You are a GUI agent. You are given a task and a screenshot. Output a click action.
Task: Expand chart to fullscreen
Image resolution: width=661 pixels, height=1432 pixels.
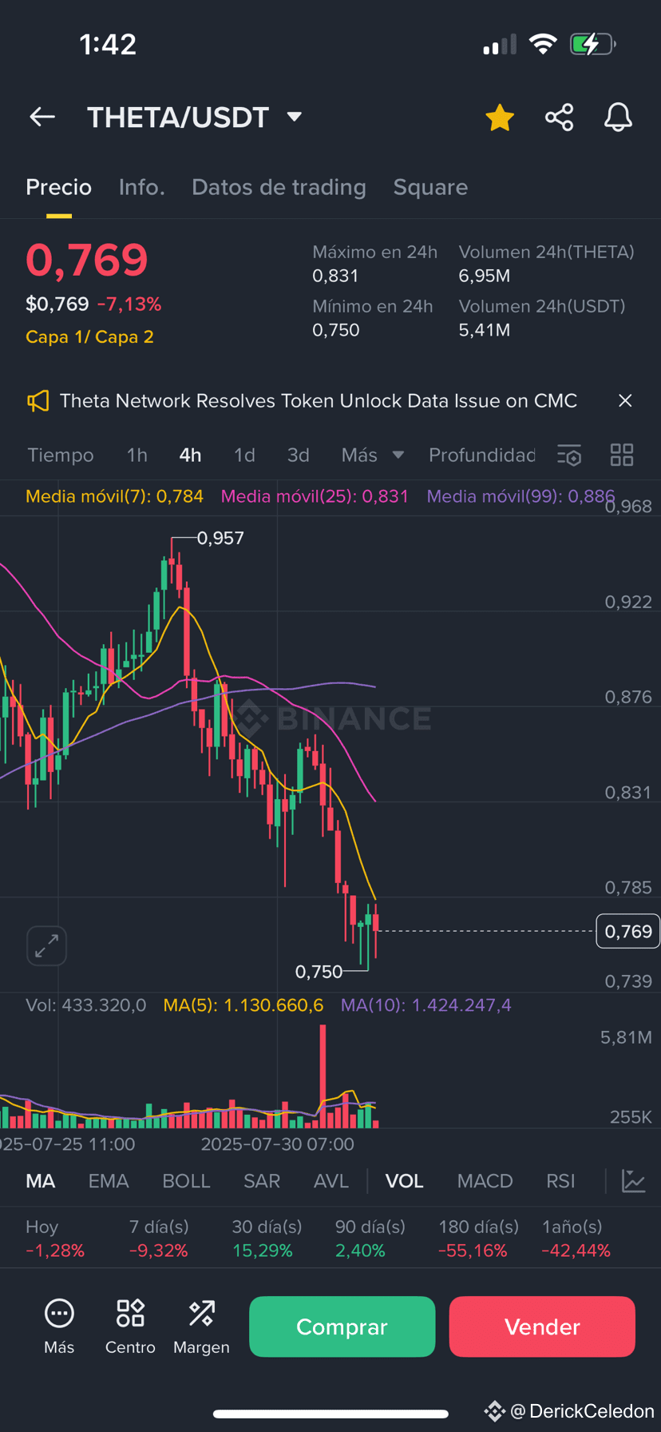(46, 946)
